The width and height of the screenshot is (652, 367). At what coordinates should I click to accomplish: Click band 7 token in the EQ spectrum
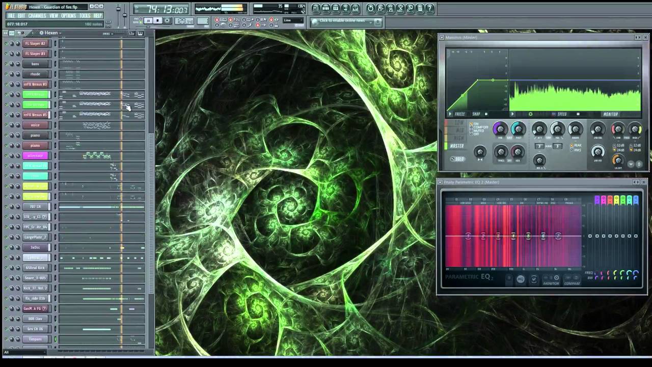tap(558, 236)
